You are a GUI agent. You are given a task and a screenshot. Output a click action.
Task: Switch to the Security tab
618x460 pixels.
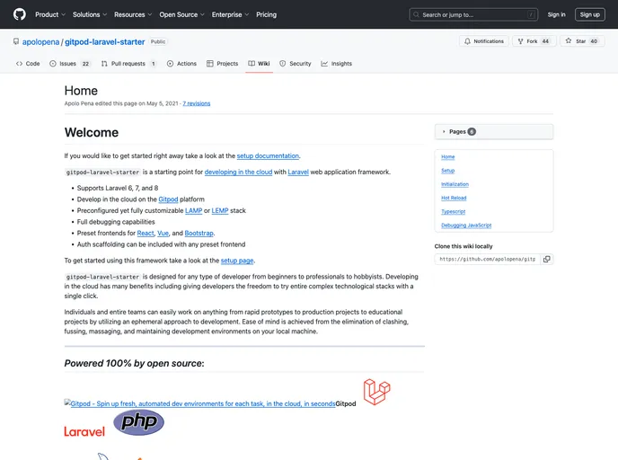pyautogui.click(x=296, y=64)
